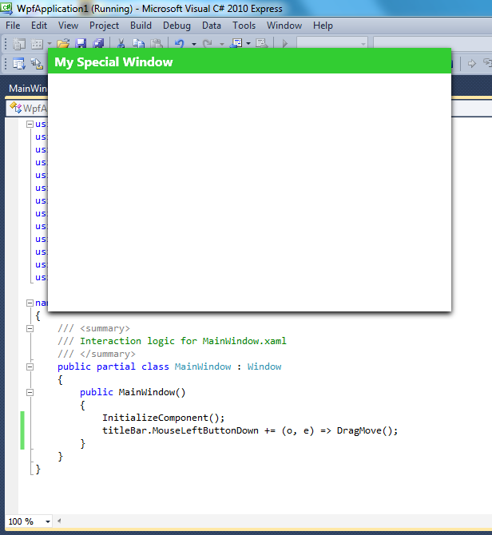The width and height of the screenshot is (492, 535).
Task: Open the Edit menu
Action: pyautogui.click(x=39, y=26)
